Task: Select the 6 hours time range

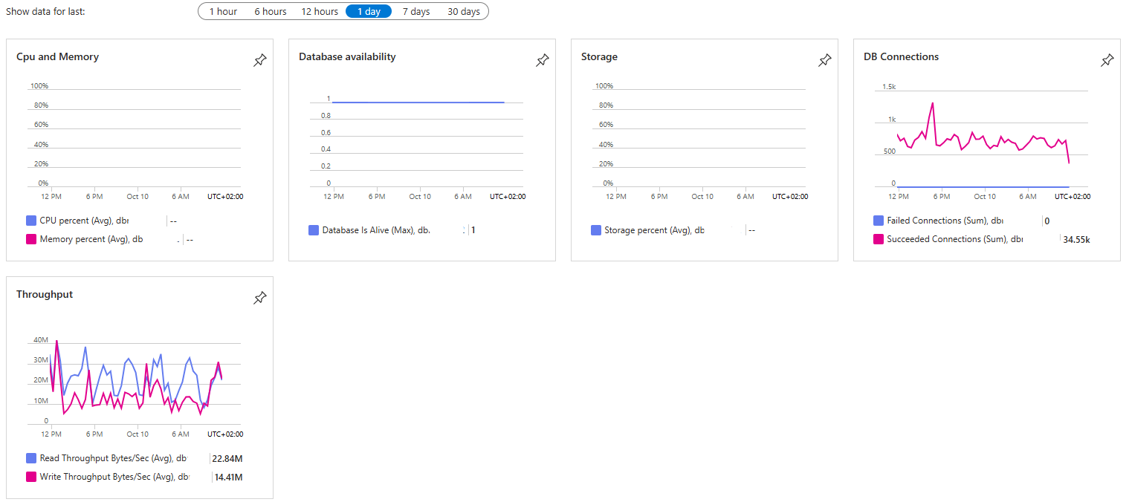Action: coord(271,11)
